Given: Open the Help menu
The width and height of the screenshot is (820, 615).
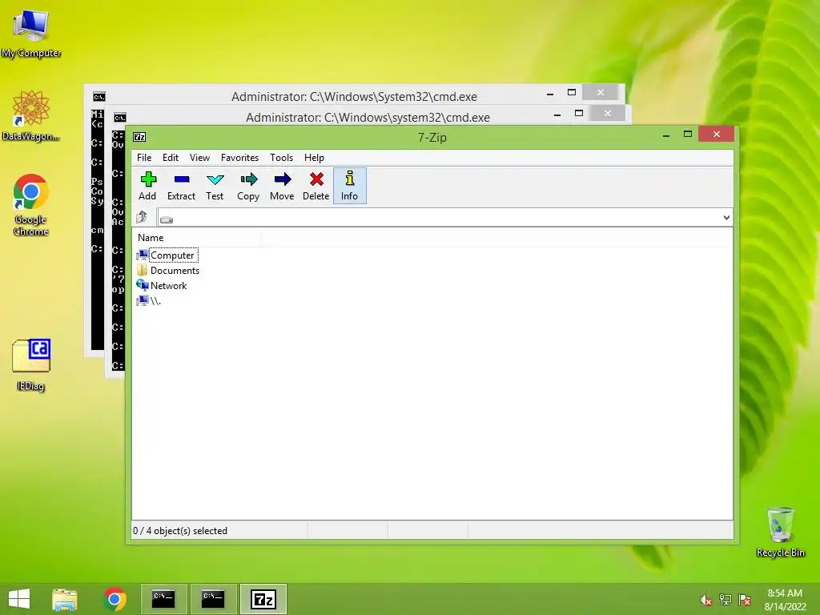Looking at the screenshot, I should [x=314, y=158].
